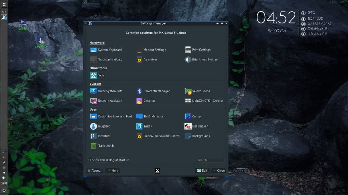The height and width of the screenshot is (195, 348).
Task: Open Customize Look and Feel
Action: click(111, 116)
